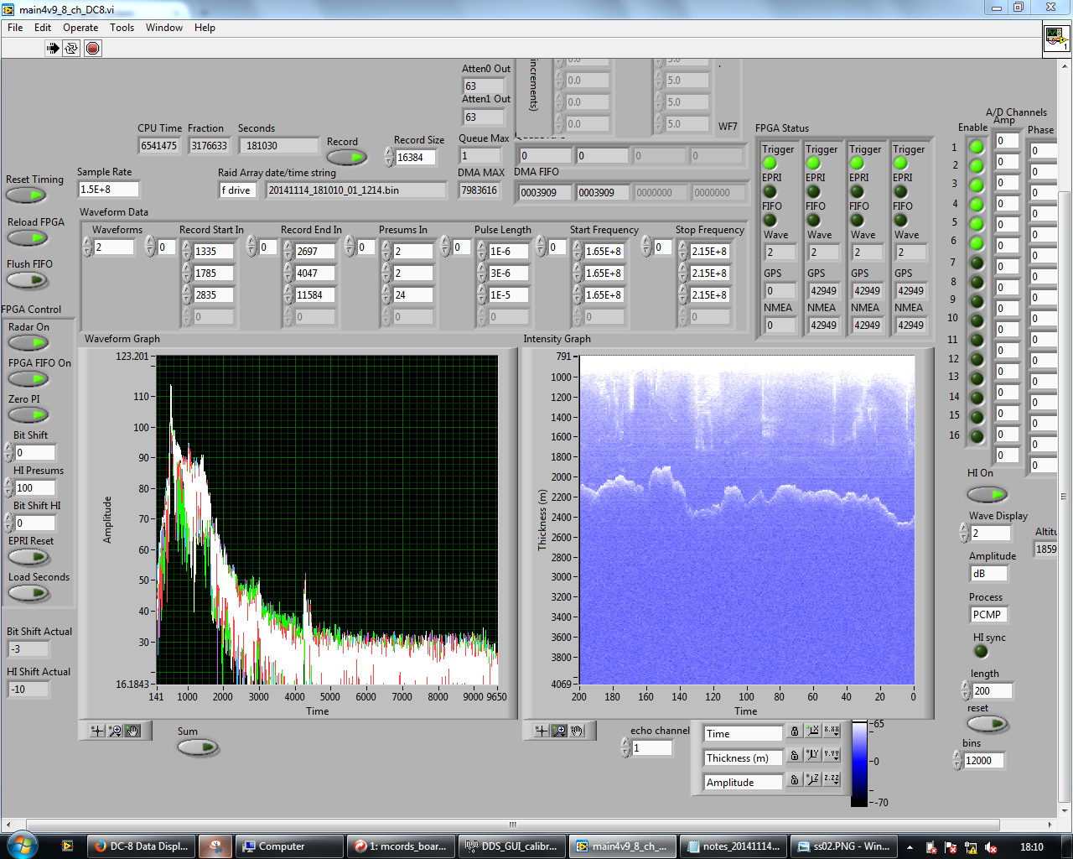
Task: Open the Amplitude dB selector
Action: pos(987,574)
